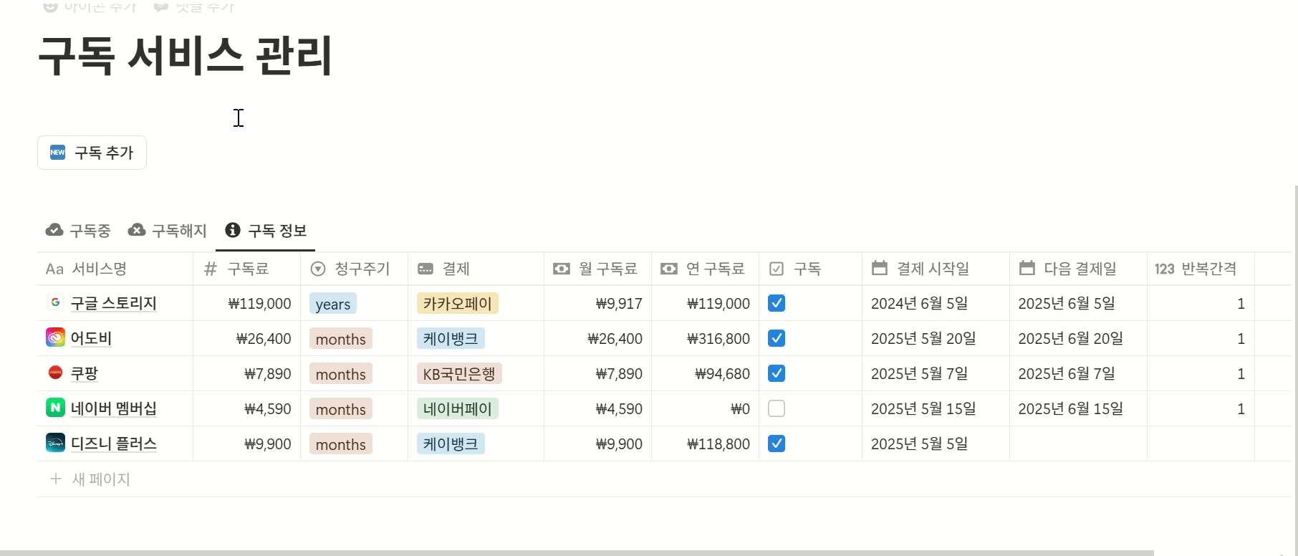
Task: Uncheck 구독 checkbox for 구글 스토리지
Action: tap(777, 303)
